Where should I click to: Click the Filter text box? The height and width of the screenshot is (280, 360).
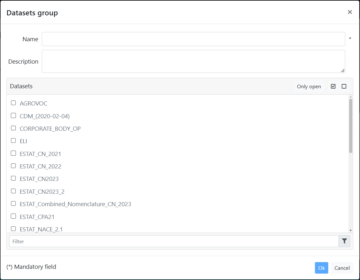tap(174, 241)
